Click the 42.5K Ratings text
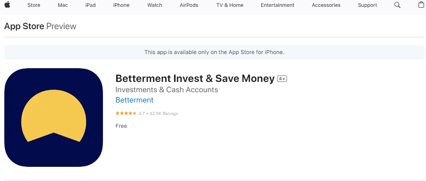Viewport: 426px width, 181px height. coord(163,114)
